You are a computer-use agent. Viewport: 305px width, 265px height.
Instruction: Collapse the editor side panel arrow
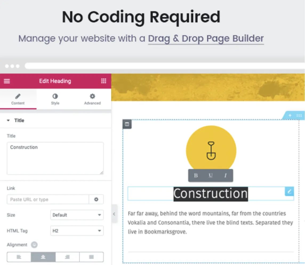[x=114, y=214]
